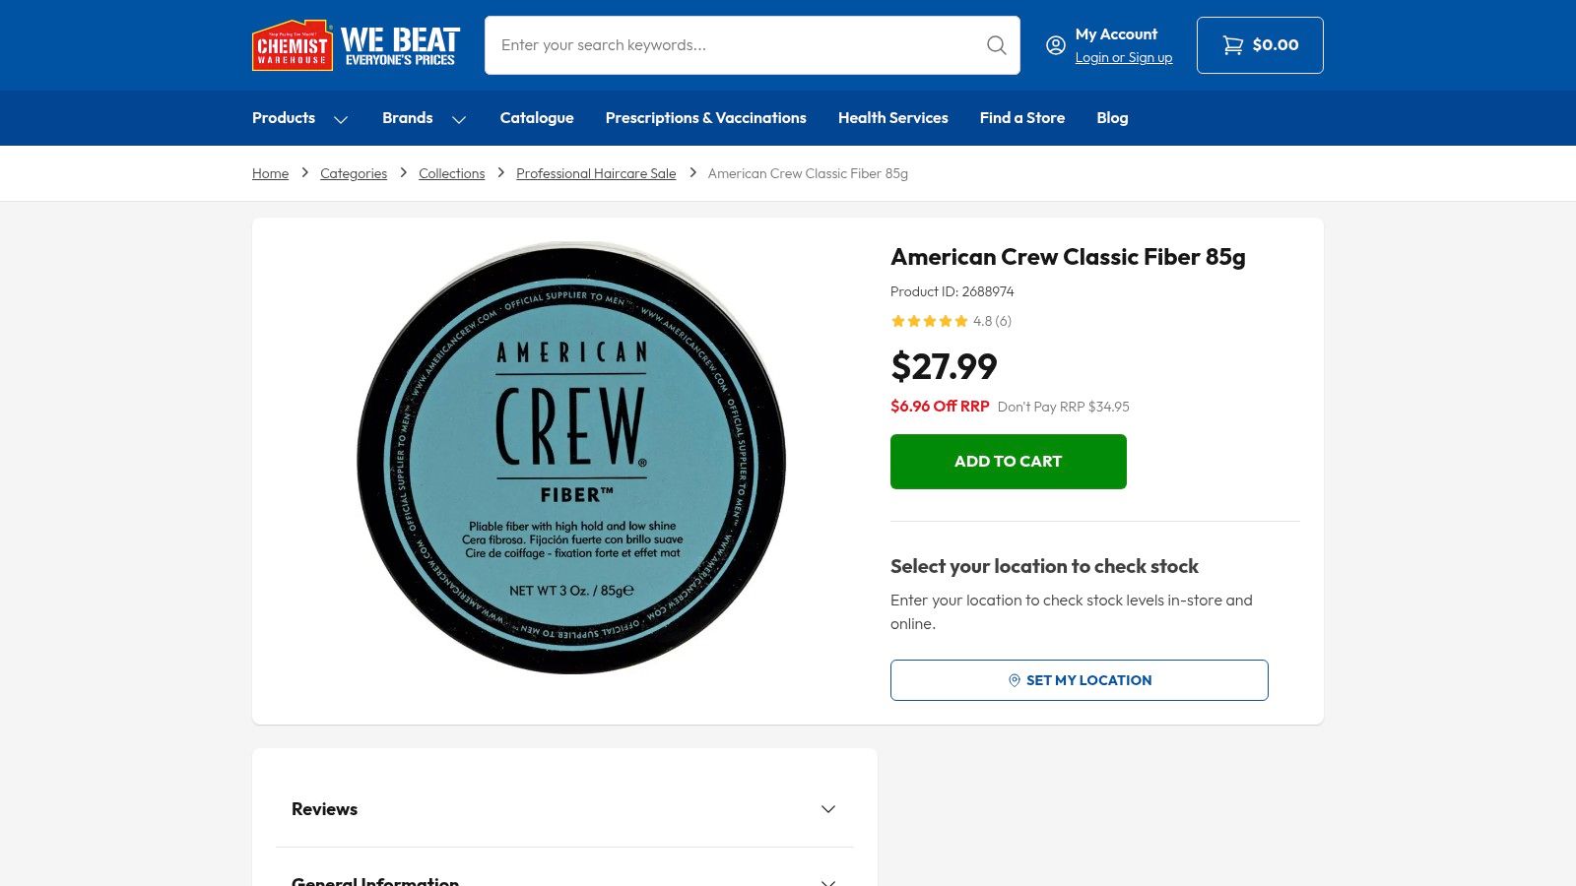This screenshot has width=1576, height=886.
Task: Click the search magnifier icon
Action: point(996,44)
